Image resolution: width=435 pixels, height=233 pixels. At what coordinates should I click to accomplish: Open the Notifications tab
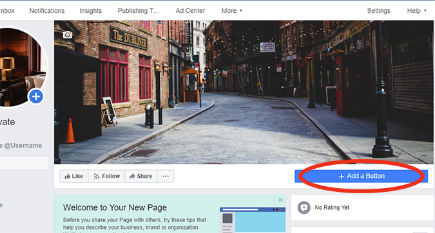tap(47, 11)
